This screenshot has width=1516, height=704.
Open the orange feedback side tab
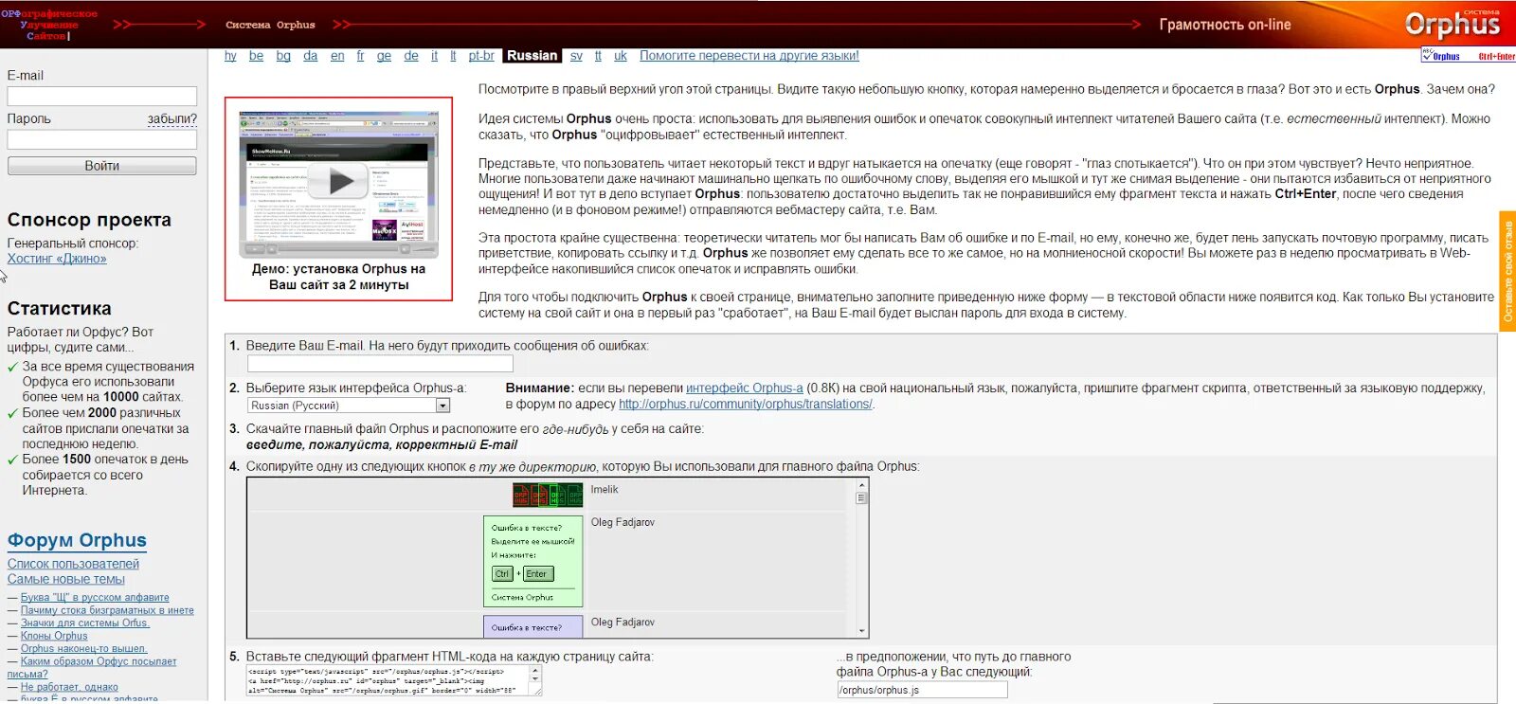click(1507, 271)
